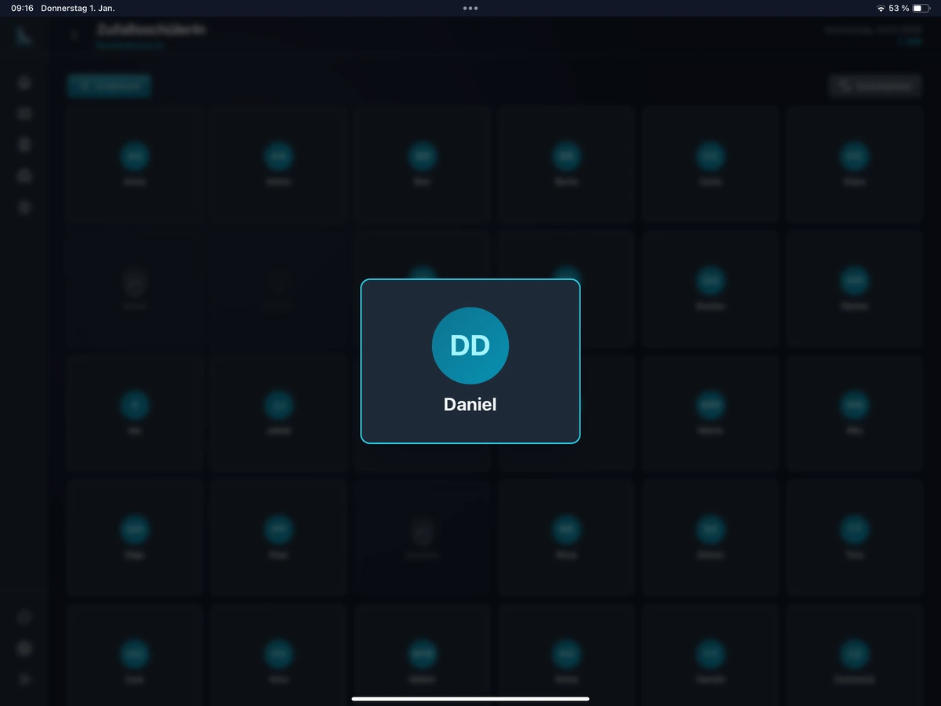Select the first sidebar icon below the logo
Image resolution: width=941 pixels, height=706 pixels.
point(24,82)
